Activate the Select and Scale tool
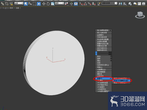 point(53,4)
